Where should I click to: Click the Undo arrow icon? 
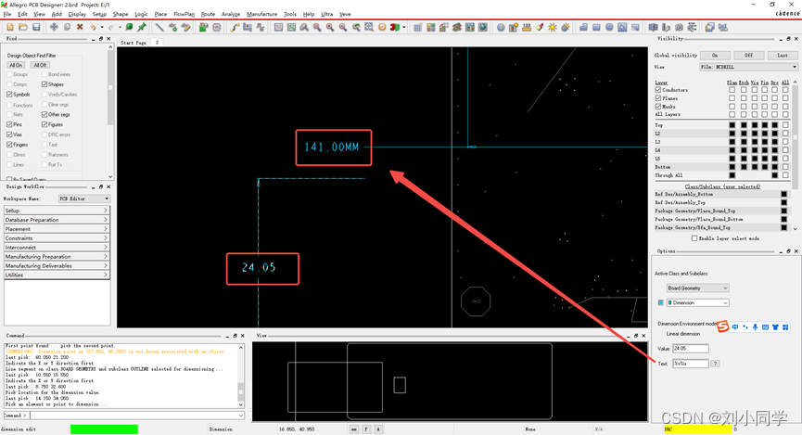94,28
